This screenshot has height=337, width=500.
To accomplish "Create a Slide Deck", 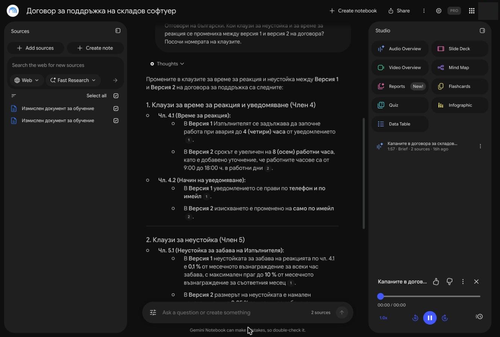I will pos(460,49).
